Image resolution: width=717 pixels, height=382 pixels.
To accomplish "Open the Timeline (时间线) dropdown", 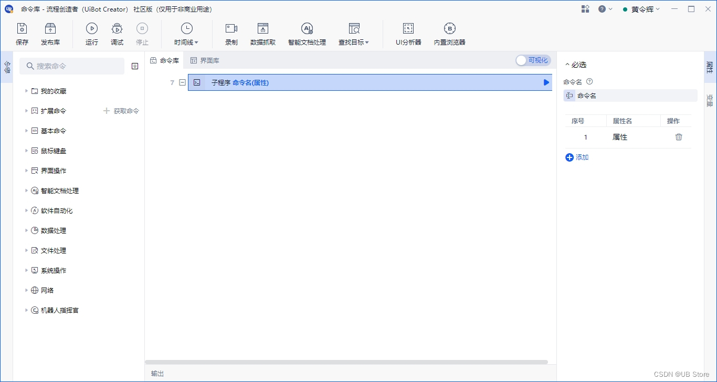I will [186, 34].
